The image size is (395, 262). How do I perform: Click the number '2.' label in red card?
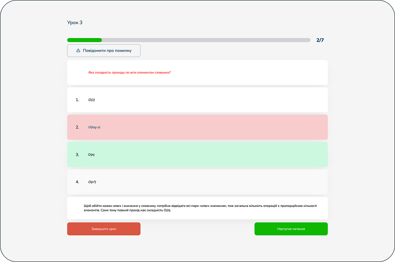pos(78,127)
